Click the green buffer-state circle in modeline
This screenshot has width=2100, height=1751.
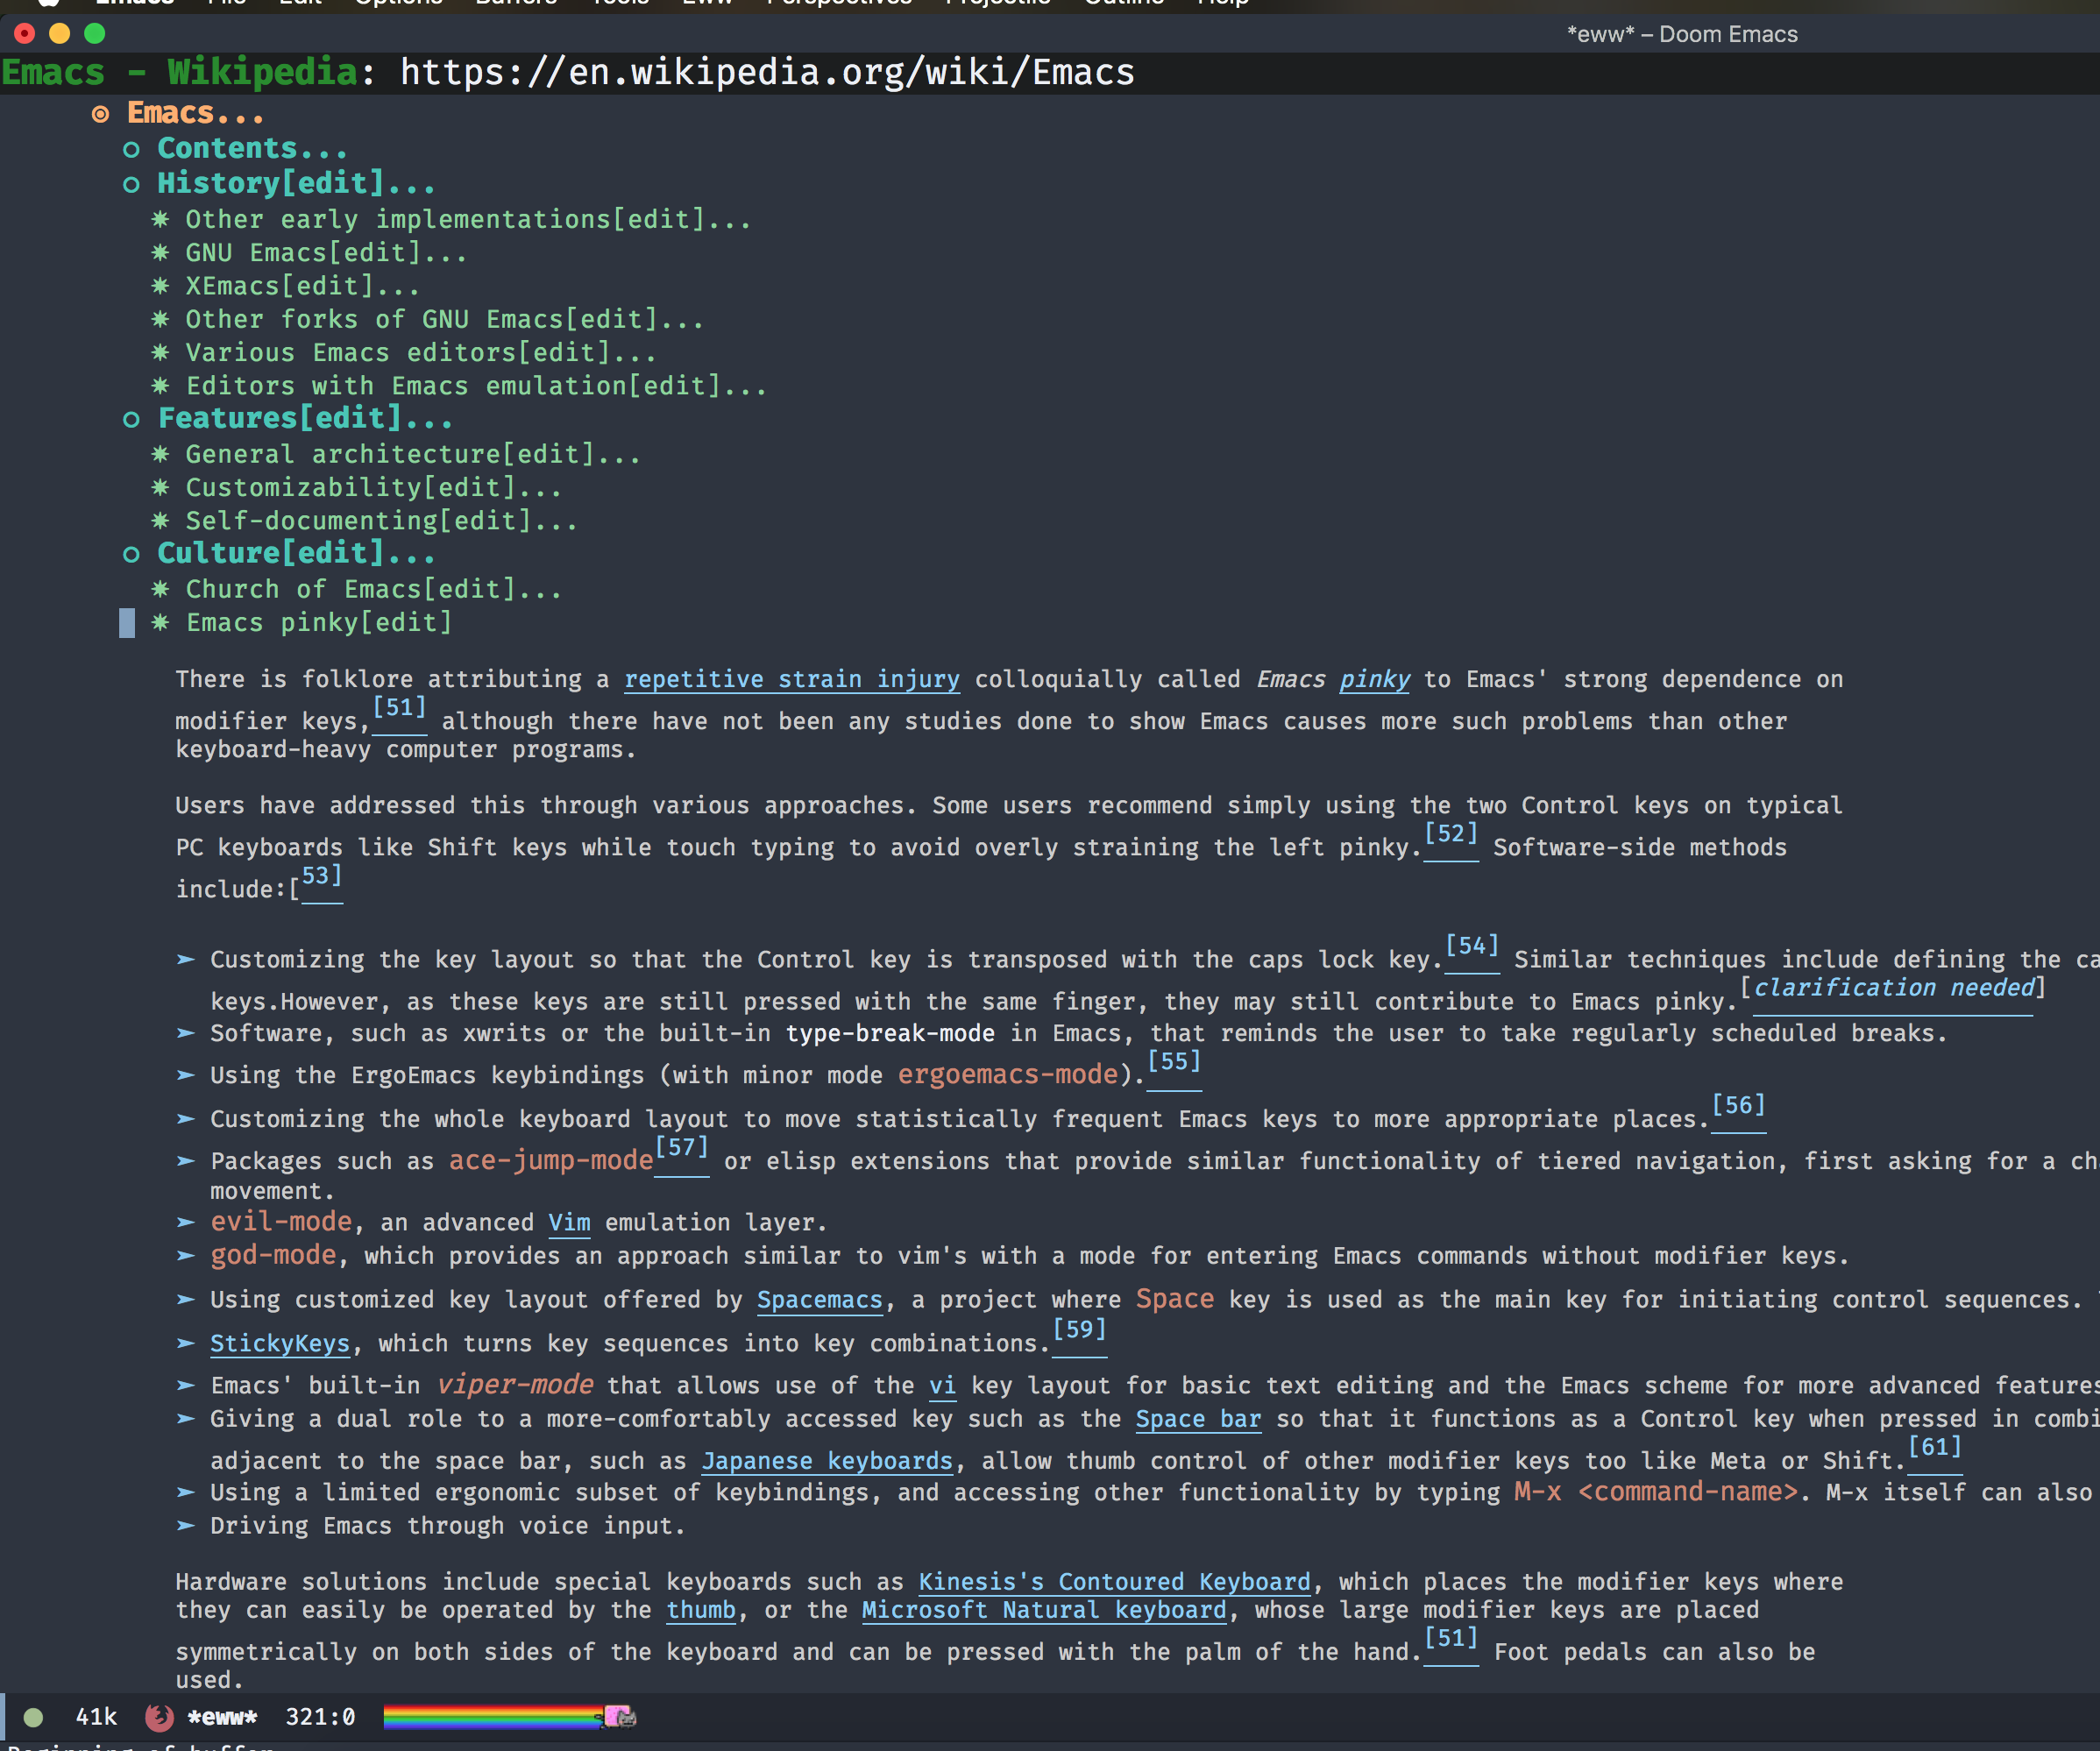click(x=33, y=1717)
